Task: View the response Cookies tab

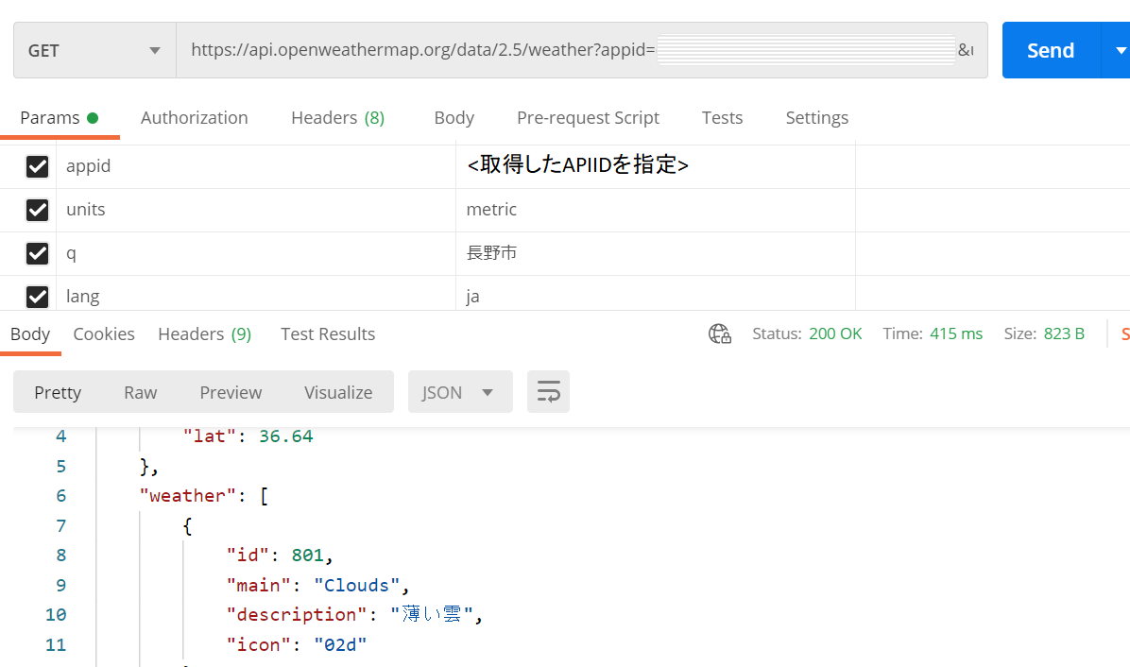Action: tap(104, 334)
